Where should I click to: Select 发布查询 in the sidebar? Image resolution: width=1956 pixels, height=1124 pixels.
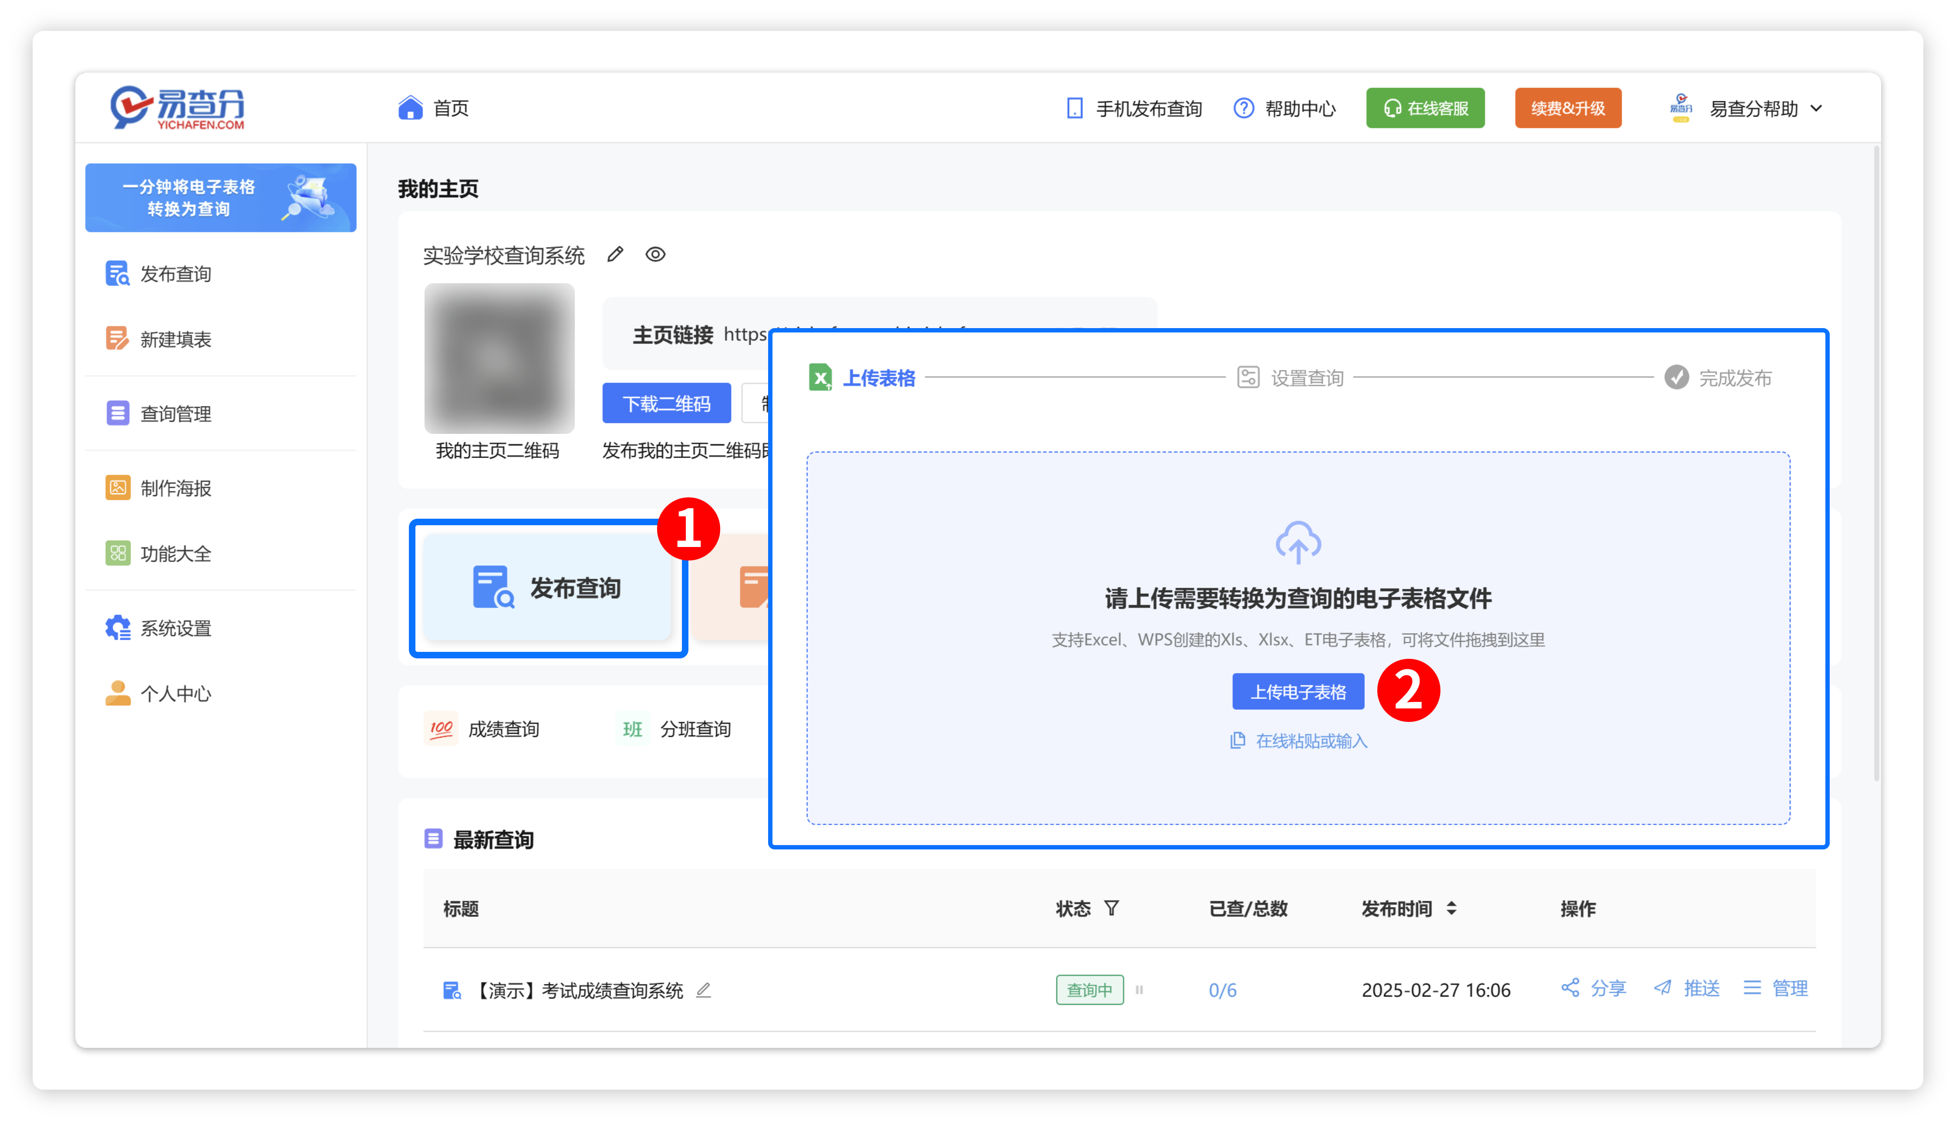coord(159,273)
